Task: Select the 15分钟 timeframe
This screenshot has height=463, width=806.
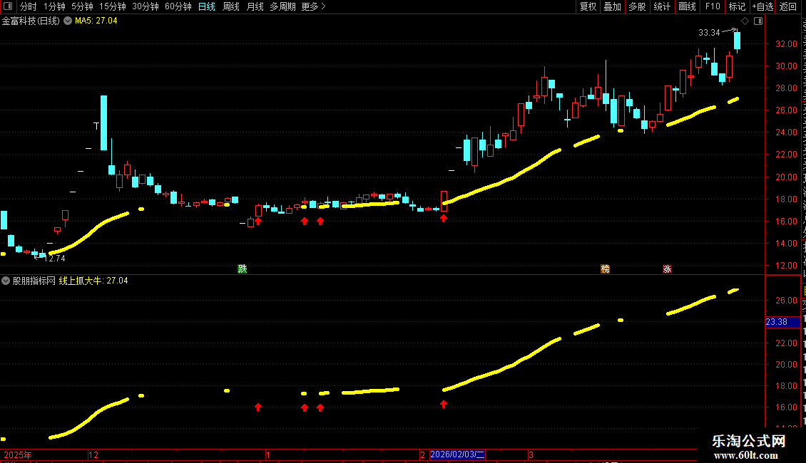Action: pos(112,6)
